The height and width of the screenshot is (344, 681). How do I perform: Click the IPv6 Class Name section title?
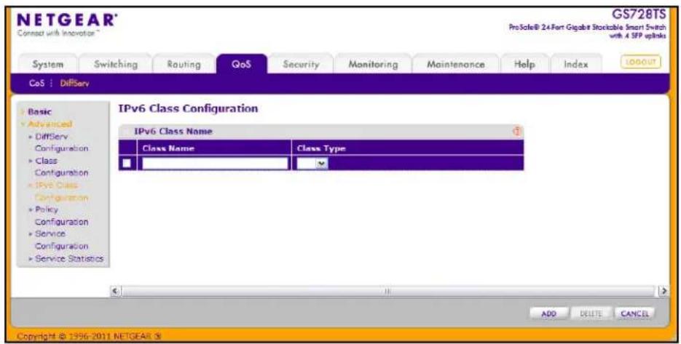(x=173, y=131)
